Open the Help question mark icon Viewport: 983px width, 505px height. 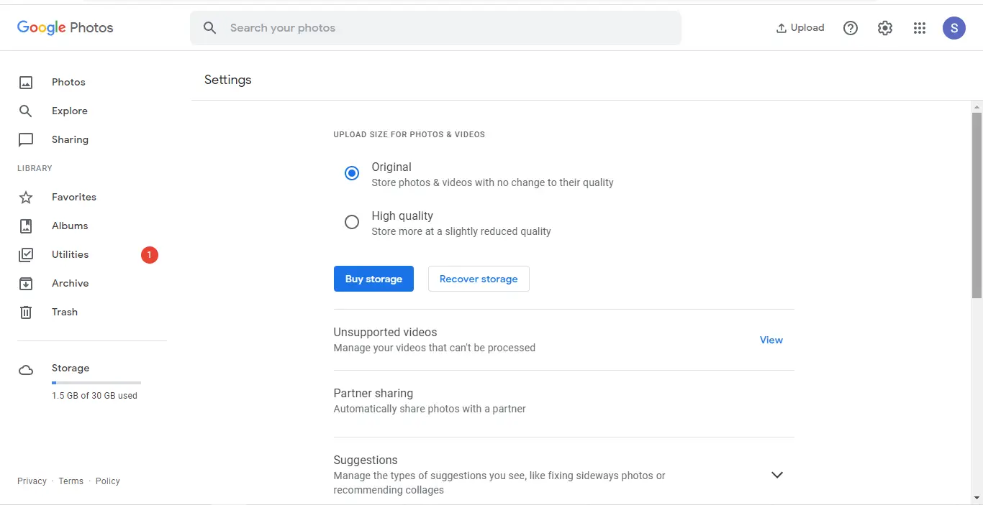point(851,28)
